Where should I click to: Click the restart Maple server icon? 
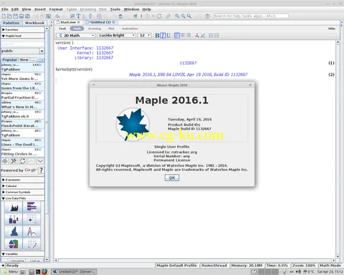159,16
